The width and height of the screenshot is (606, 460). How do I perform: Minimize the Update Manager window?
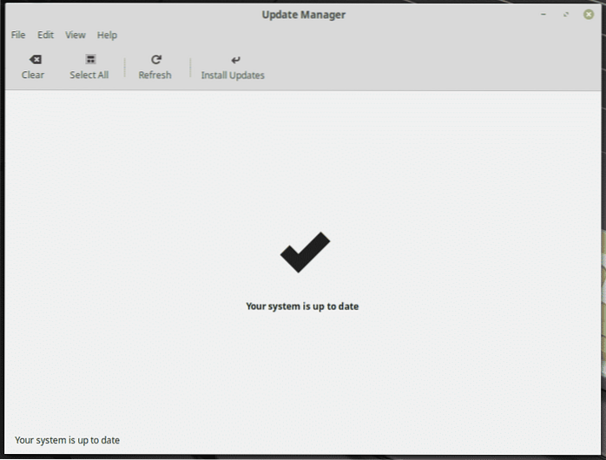pyautogui.click(x=543, y=15)
